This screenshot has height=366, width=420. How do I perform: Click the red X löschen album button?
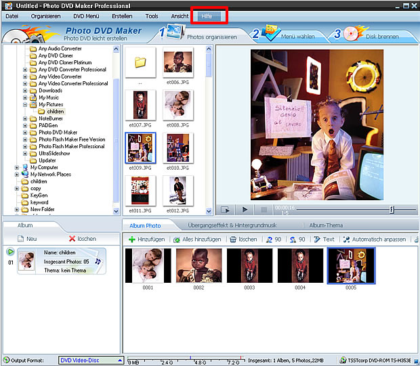83,239
